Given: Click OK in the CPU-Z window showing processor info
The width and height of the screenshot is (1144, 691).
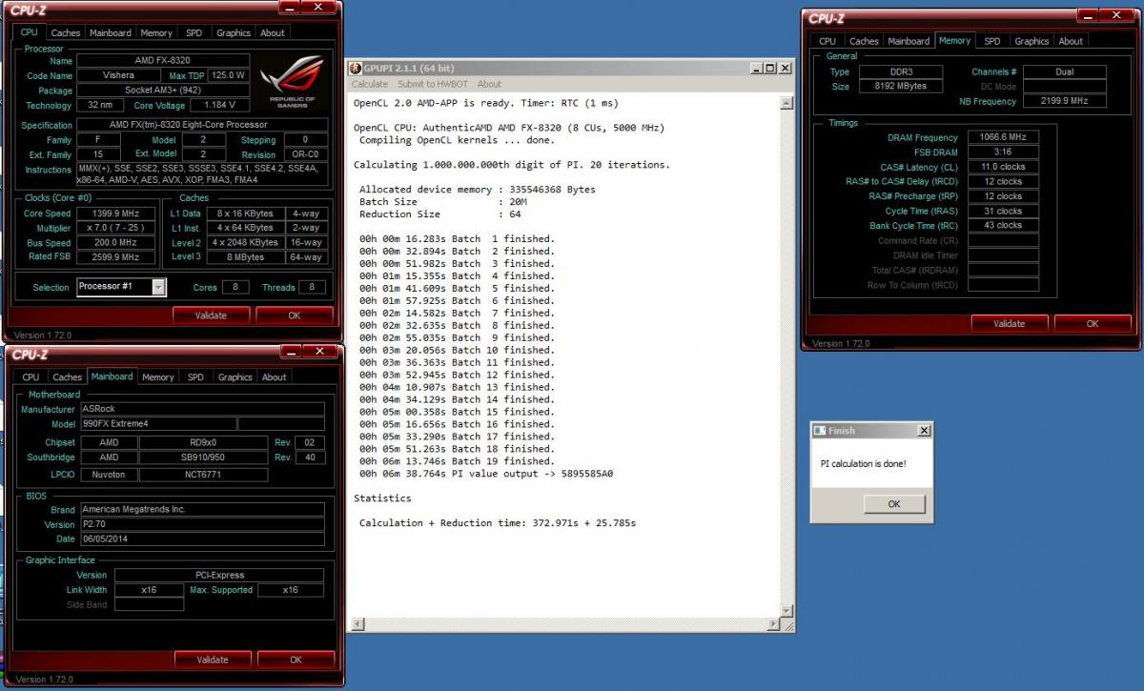Looking at the screenshot, I should (x=294, y=315).
